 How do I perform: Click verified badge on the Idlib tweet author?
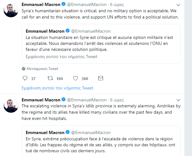pos(63,100)
